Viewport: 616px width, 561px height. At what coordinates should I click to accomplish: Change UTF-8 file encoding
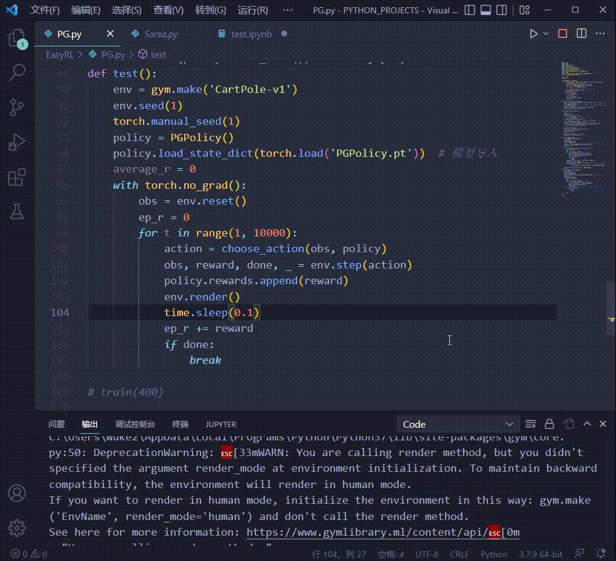point(426,554)
